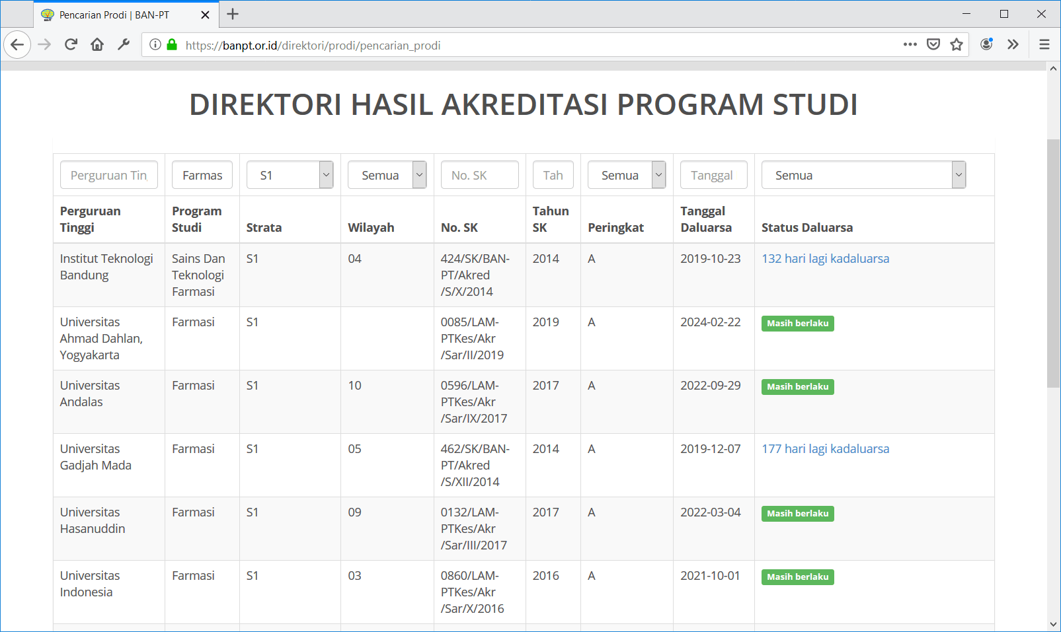Show site information icon in address bar

(155, 45)
